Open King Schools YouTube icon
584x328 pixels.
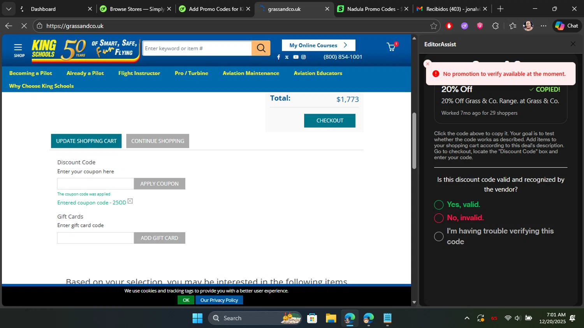tap(296, 57)
